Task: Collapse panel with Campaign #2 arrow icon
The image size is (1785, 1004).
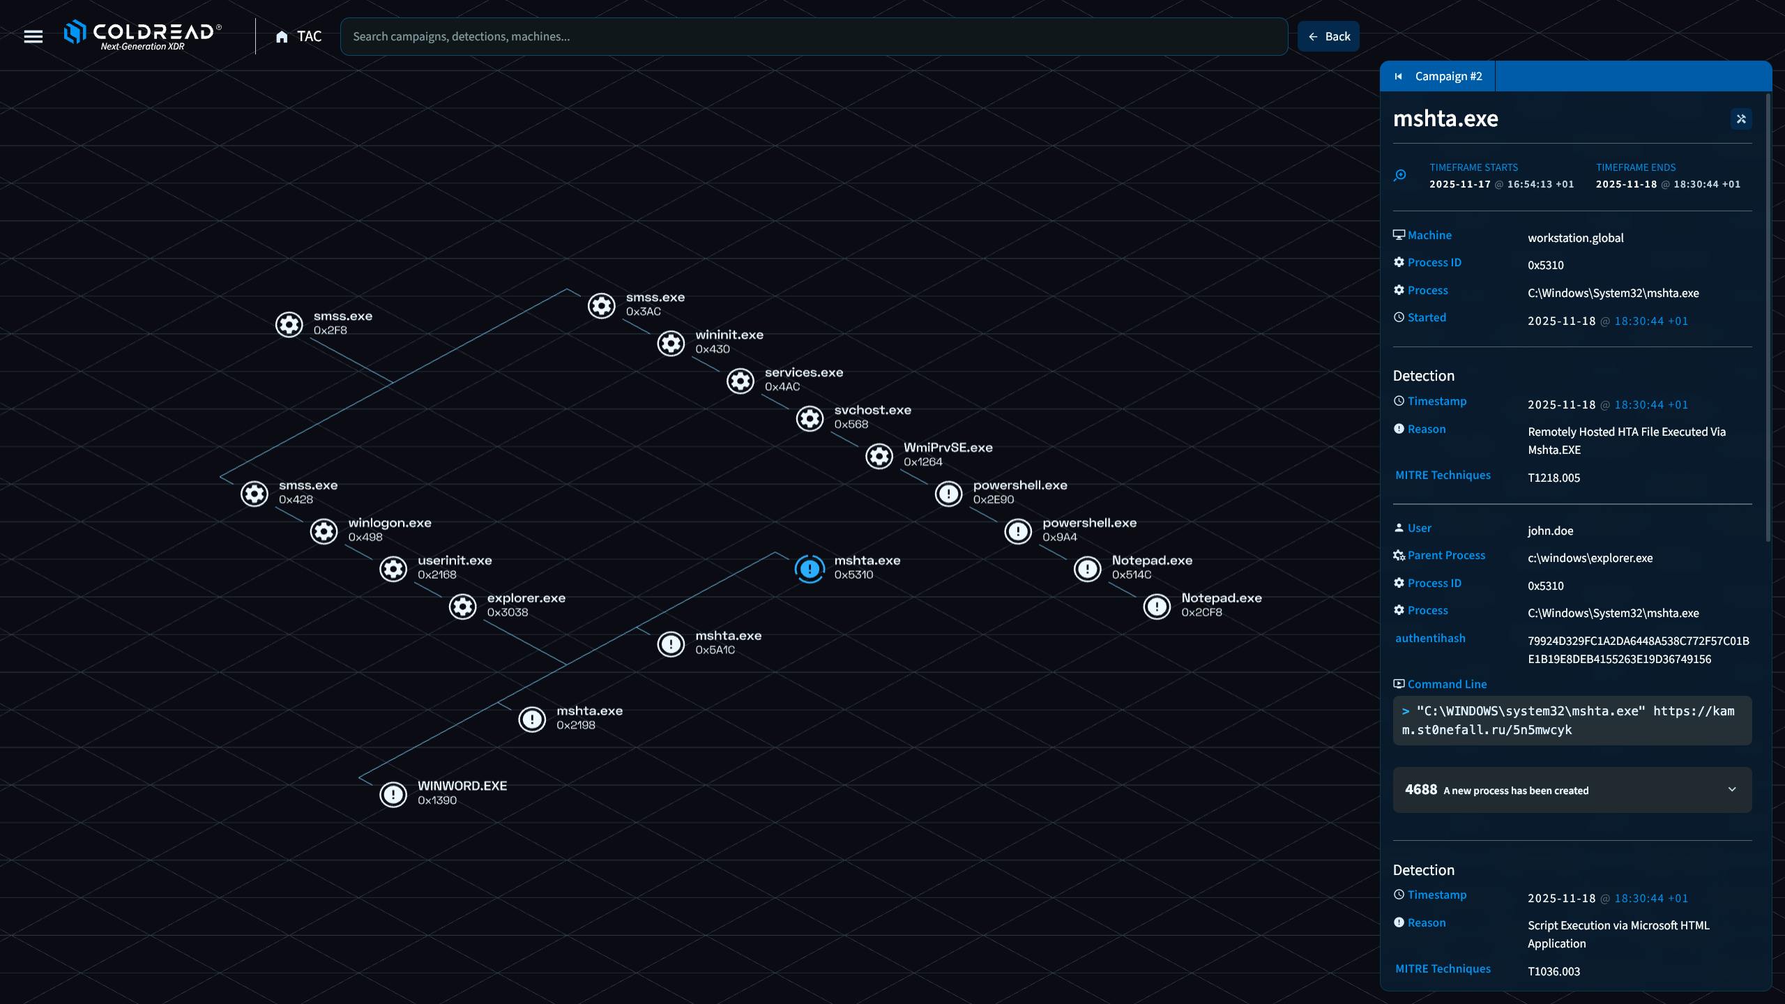Action: click(1398, 77)
